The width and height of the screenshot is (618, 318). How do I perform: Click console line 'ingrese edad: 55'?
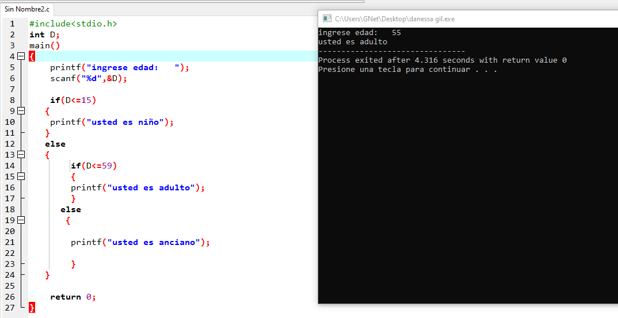360,33
